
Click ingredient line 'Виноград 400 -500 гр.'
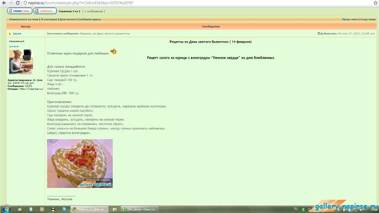tap(63, 93)
